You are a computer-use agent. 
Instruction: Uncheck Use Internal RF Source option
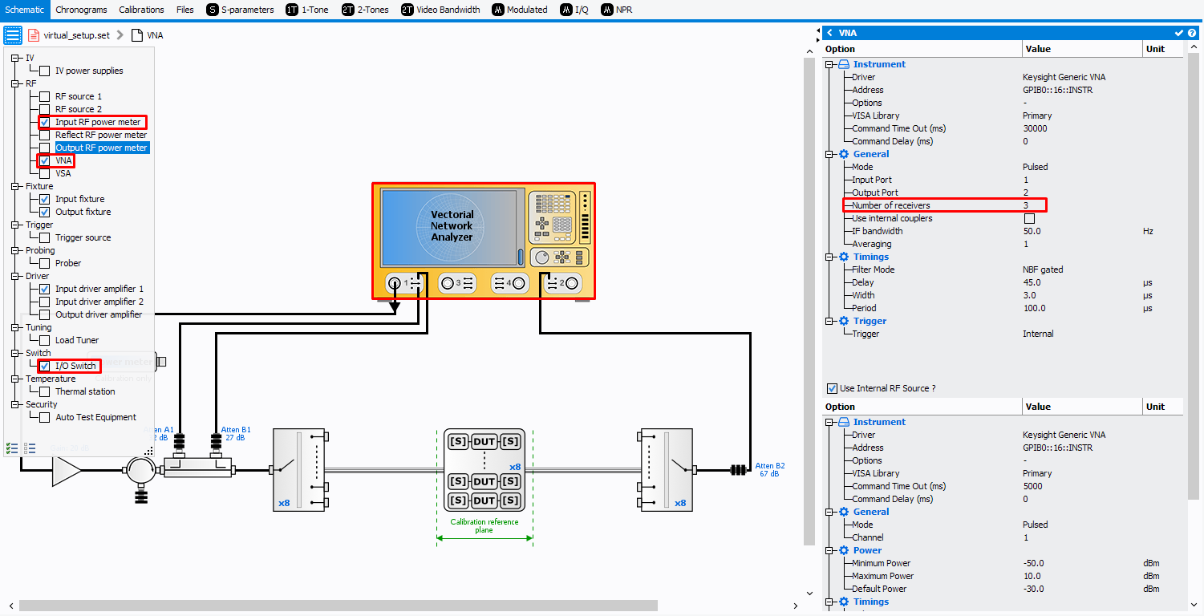tap(832, 388)
